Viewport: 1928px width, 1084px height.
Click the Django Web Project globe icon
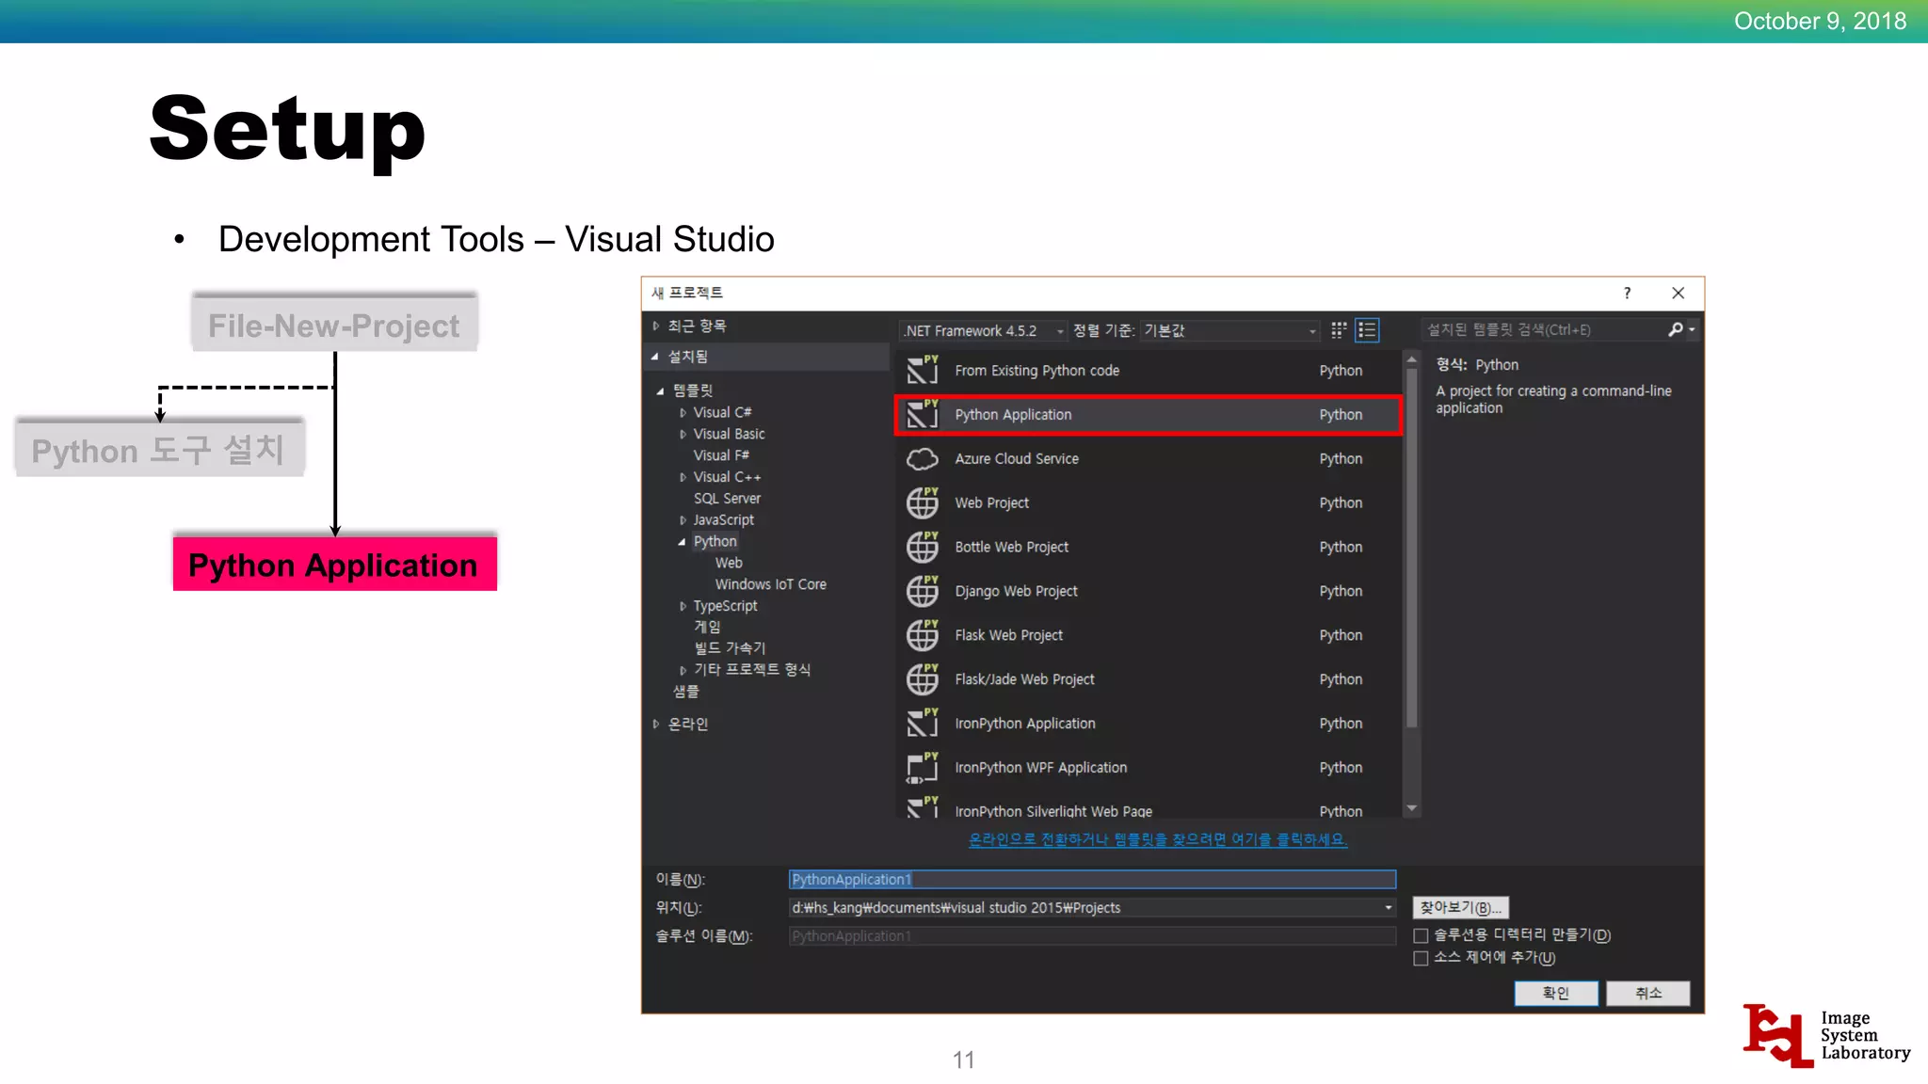click(923, 591)
